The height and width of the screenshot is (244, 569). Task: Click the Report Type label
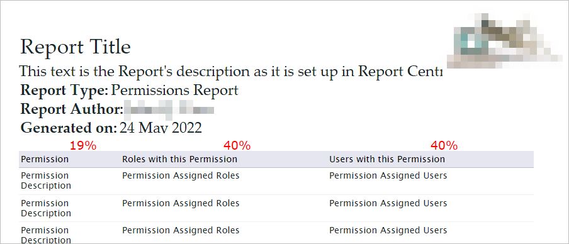64,91
